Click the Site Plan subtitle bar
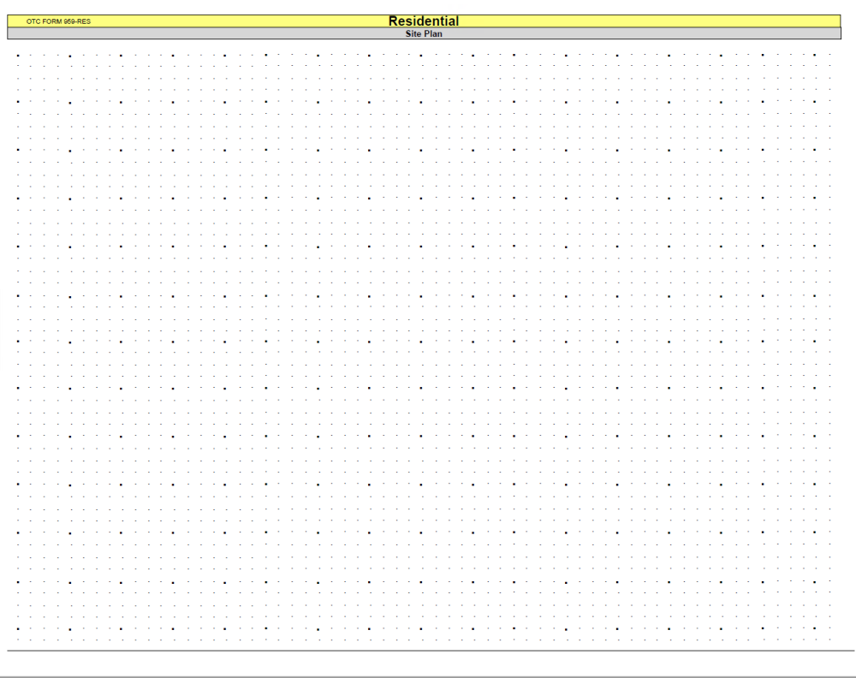Image resolution: width=856 pixels, height=678 pixels. 425,33
